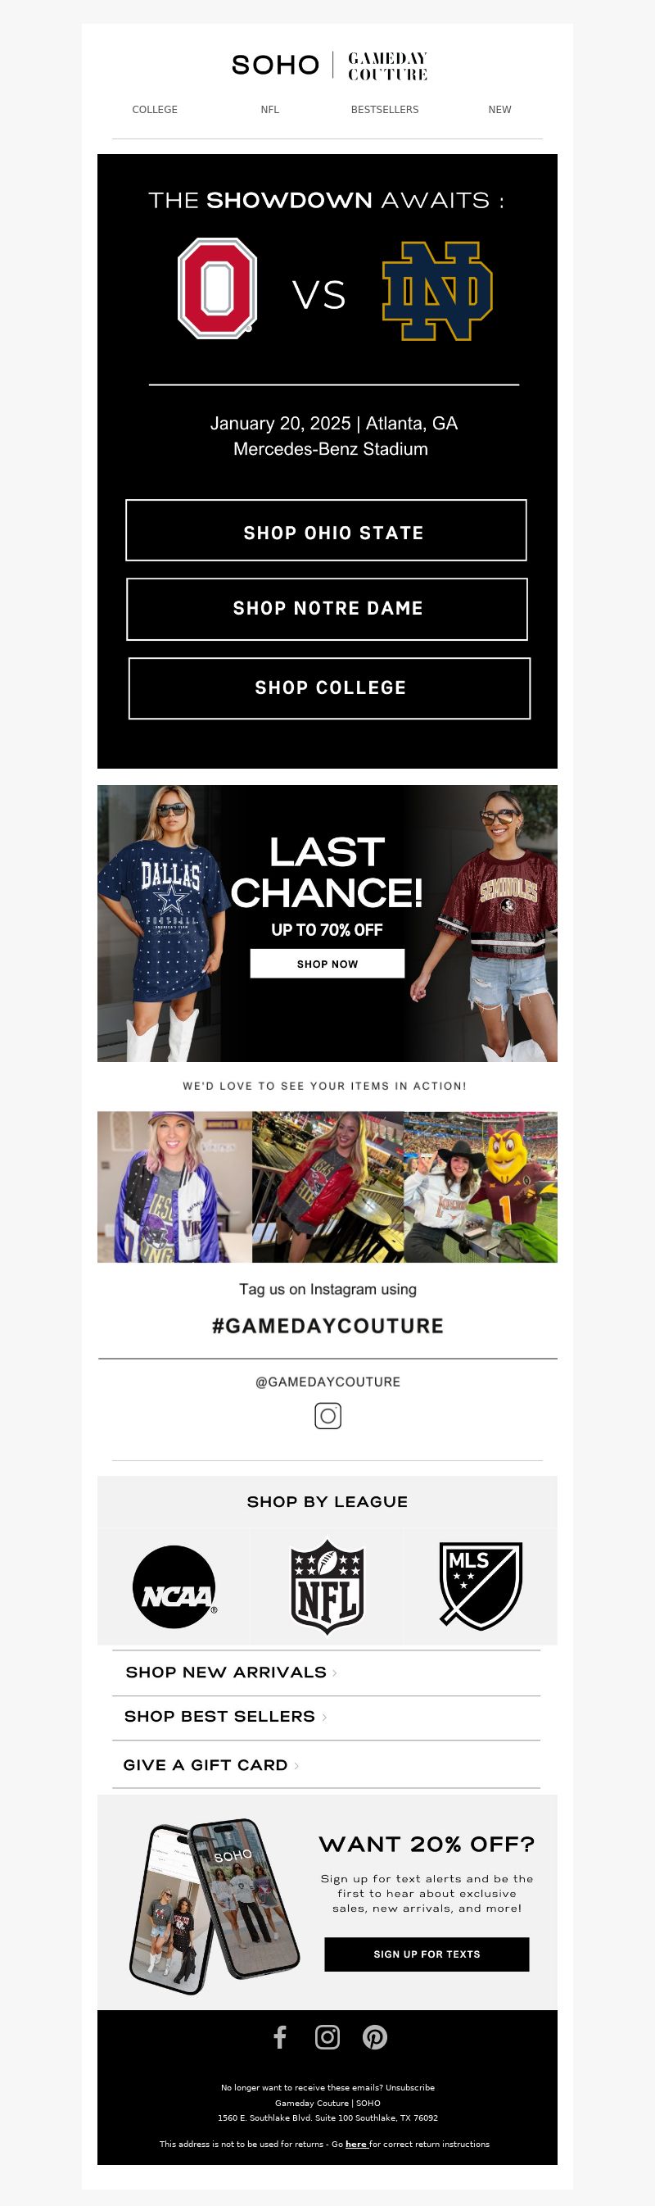Viewport: 655px width, 2206px height.
Task: Click the SIGN UP FOR TEXTS button
Action: pos(427,1954)
